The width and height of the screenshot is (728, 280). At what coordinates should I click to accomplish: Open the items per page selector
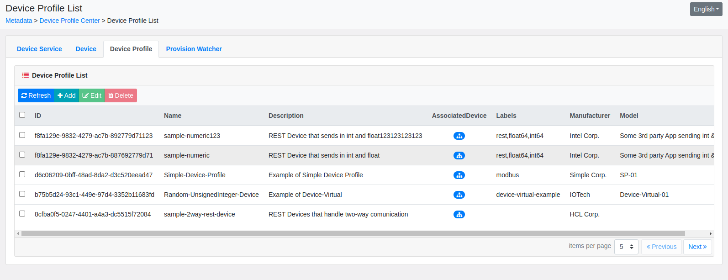pyautogui.click(x=626, y=247)
